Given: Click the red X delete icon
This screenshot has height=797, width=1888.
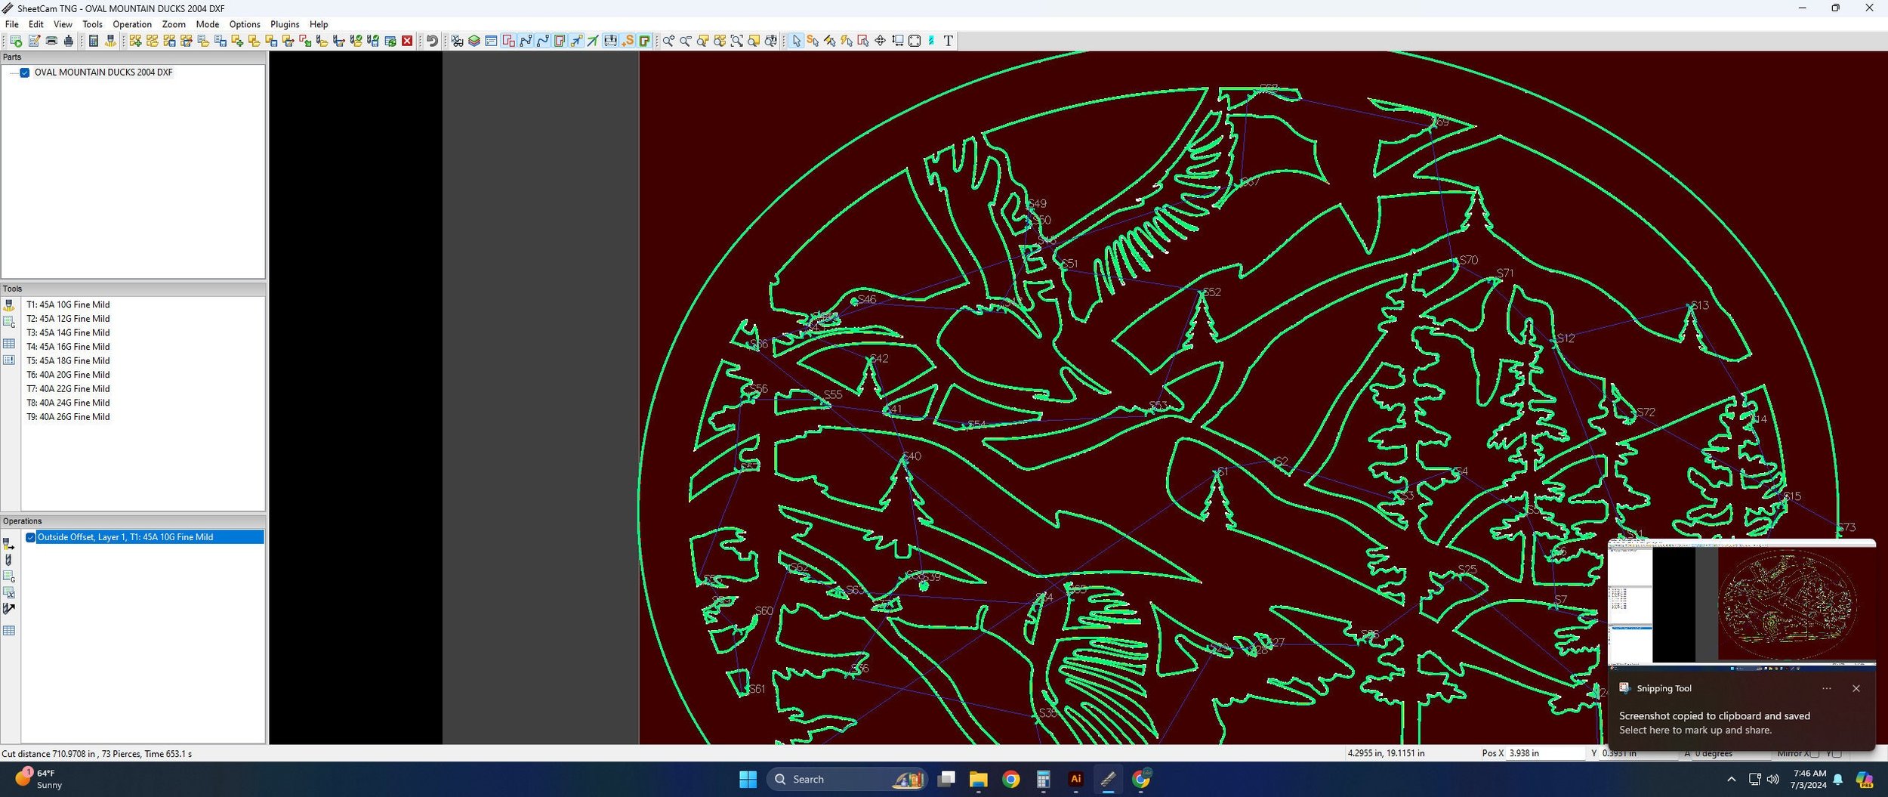Looking at the screenshot, I should pos(407,41).
